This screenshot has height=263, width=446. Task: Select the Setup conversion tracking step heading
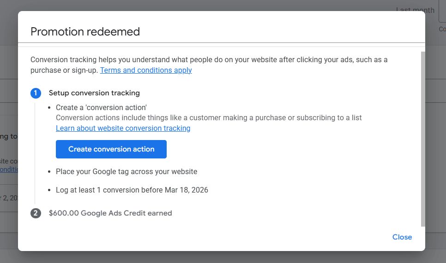click(94, 93)
